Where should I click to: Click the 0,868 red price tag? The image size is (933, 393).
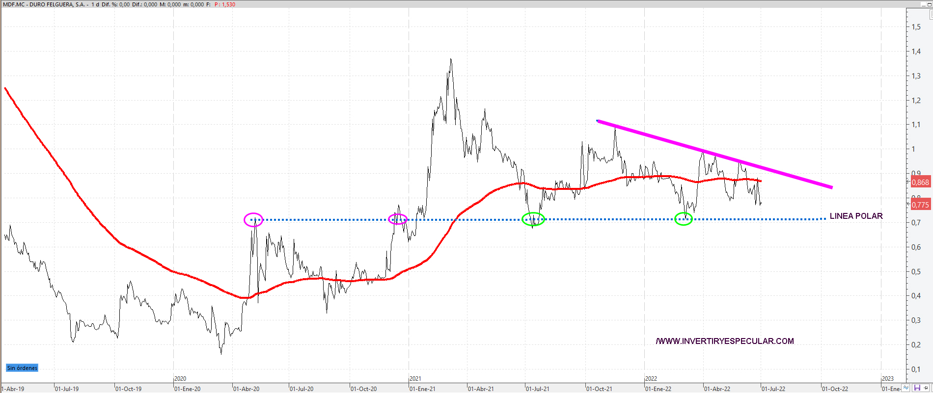click(x=920, y=182)
